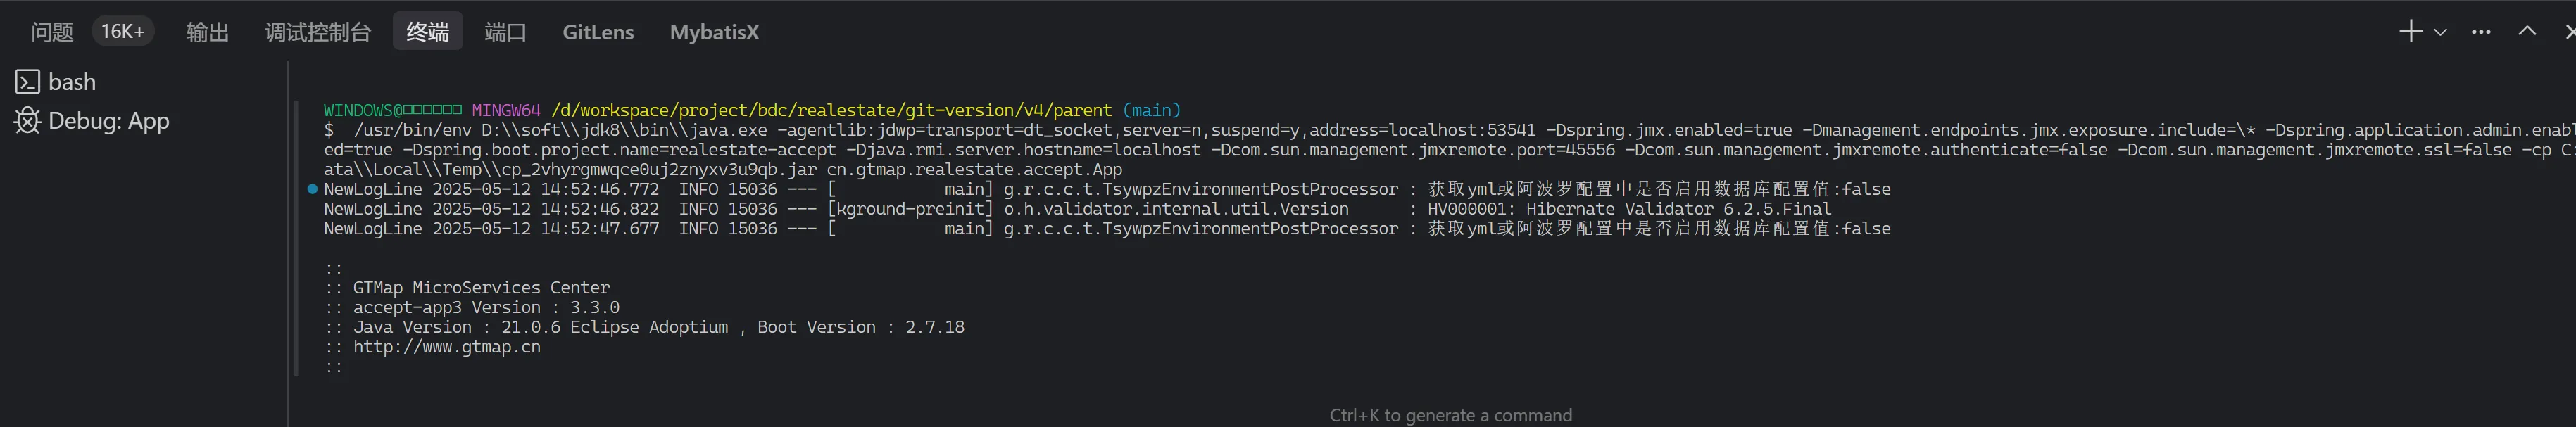
Task: Select the bash terminal entry
Action: click(x=72, y=82)
